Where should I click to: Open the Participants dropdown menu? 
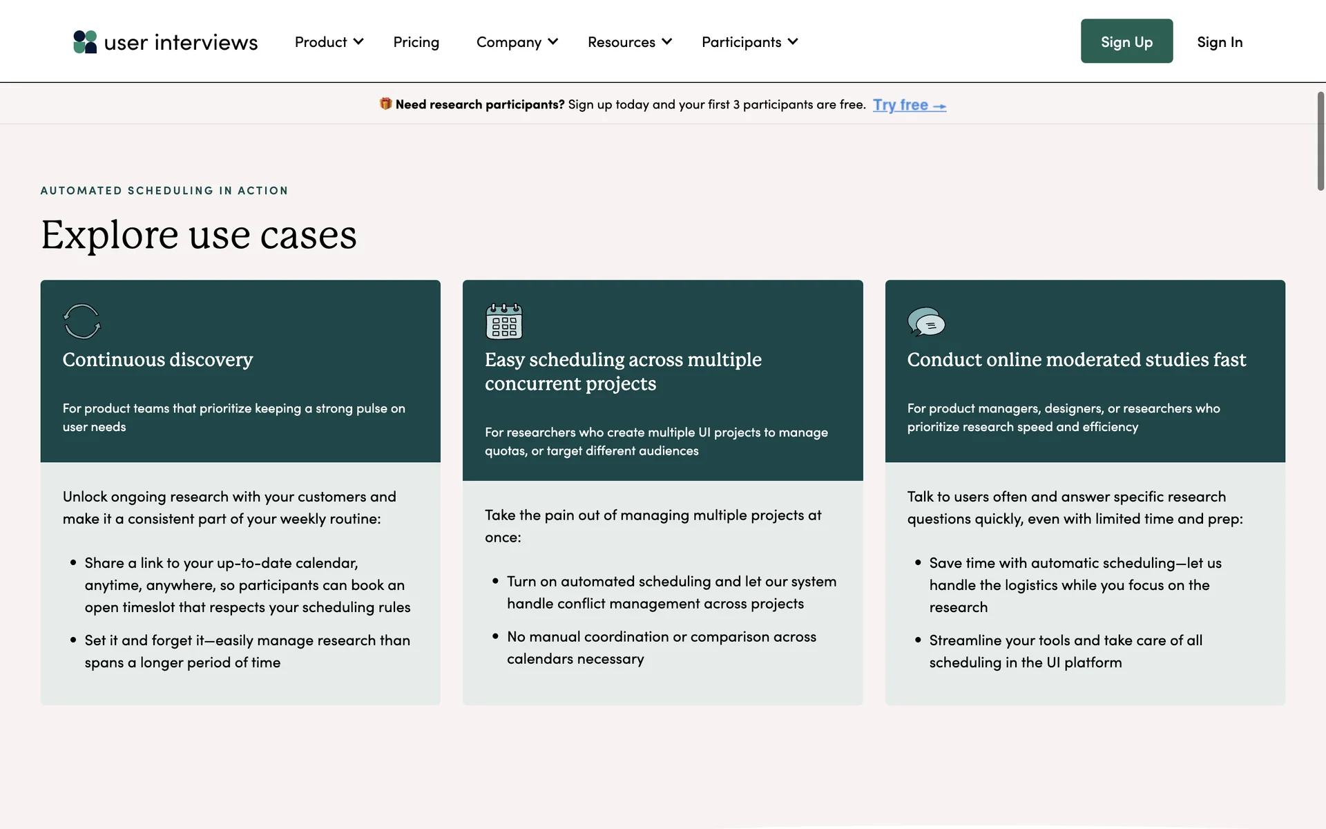749,42
